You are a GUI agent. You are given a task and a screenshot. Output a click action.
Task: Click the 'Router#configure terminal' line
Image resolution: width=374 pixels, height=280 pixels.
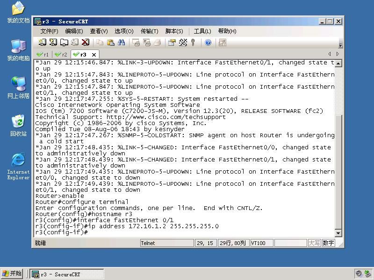coord(82,202)
